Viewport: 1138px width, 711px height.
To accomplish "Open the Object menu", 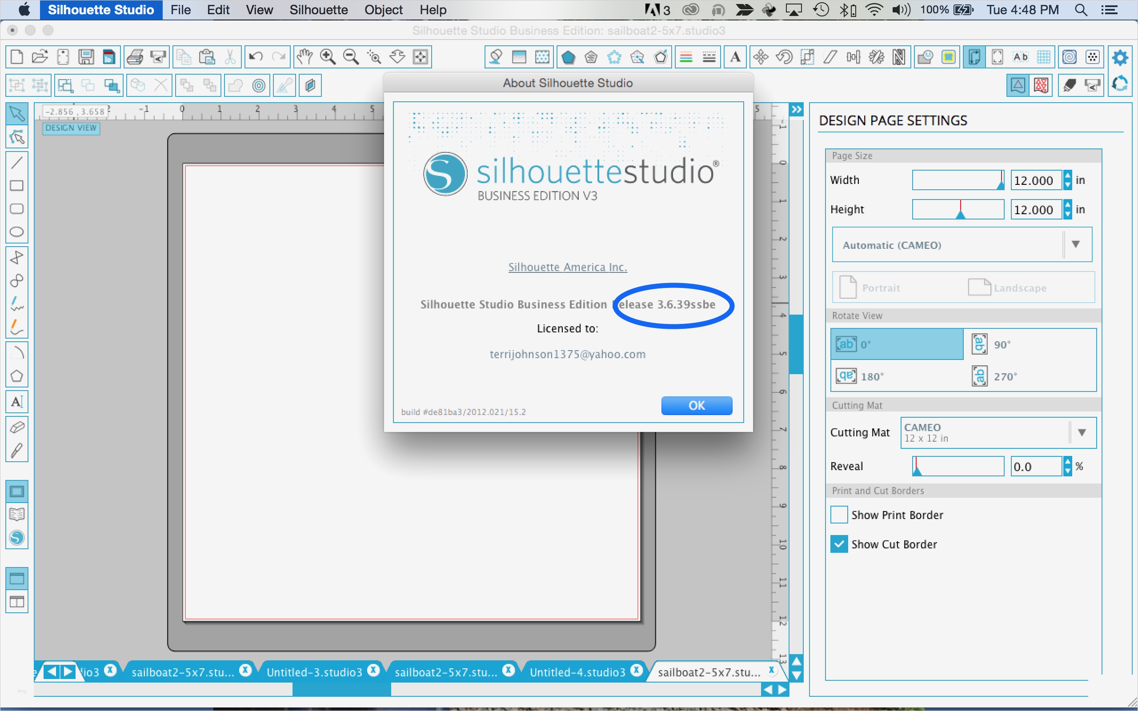I will (383, 10).
